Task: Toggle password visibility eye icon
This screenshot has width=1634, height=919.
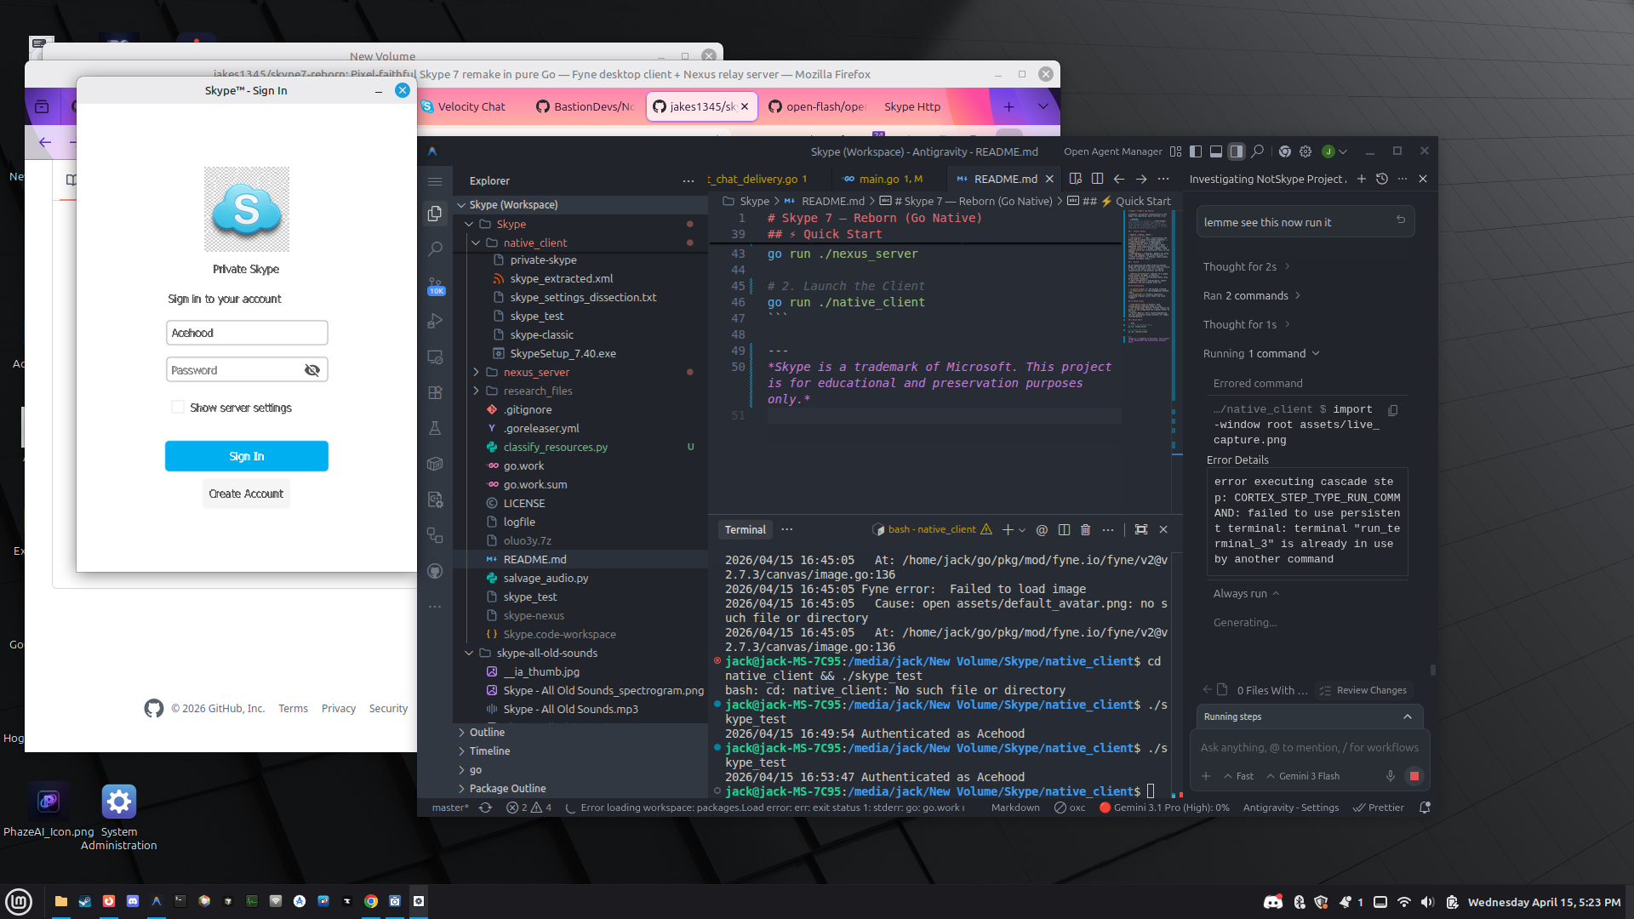Action: [x=312, y=370]
